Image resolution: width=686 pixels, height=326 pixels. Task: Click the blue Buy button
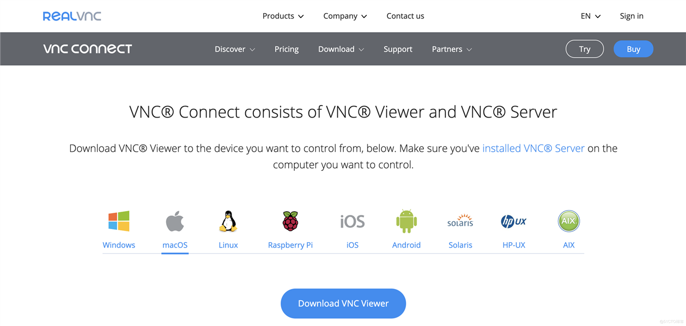(633, 49)
